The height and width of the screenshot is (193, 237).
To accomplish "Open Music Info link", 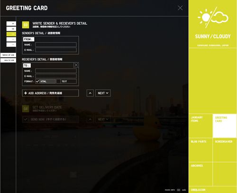I will 170,190.
